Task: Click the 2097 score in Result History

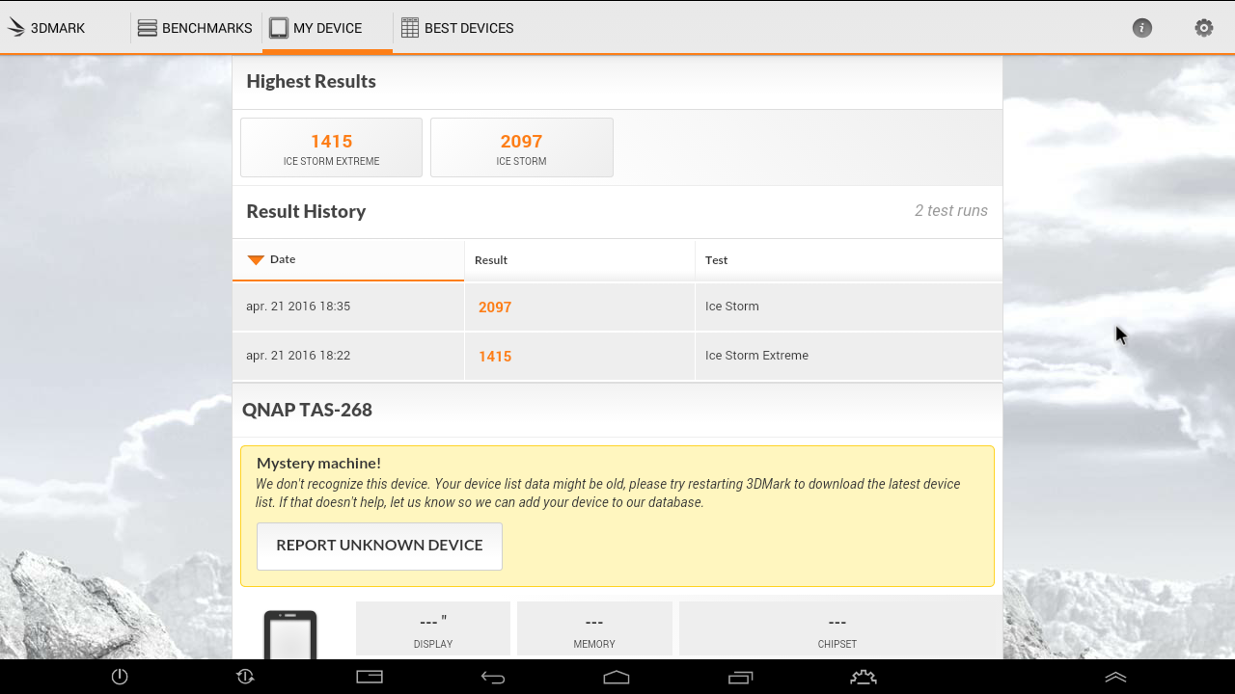Action: (x=495, y=307)
